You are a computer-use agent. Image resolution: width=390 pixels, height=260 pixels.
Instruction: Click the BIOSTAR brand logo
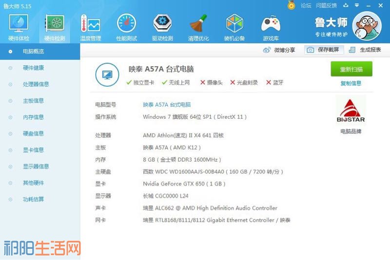coord(351,111)
